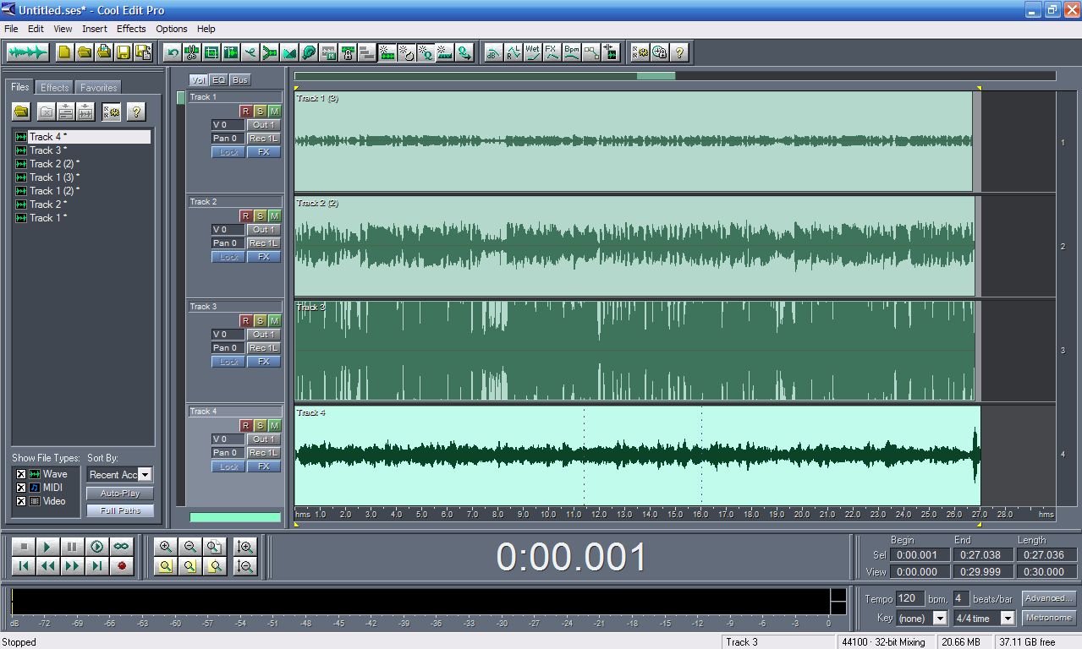Mute Track 1 with its M button
The image size is (1082, 649).
[x=274, y=111]
